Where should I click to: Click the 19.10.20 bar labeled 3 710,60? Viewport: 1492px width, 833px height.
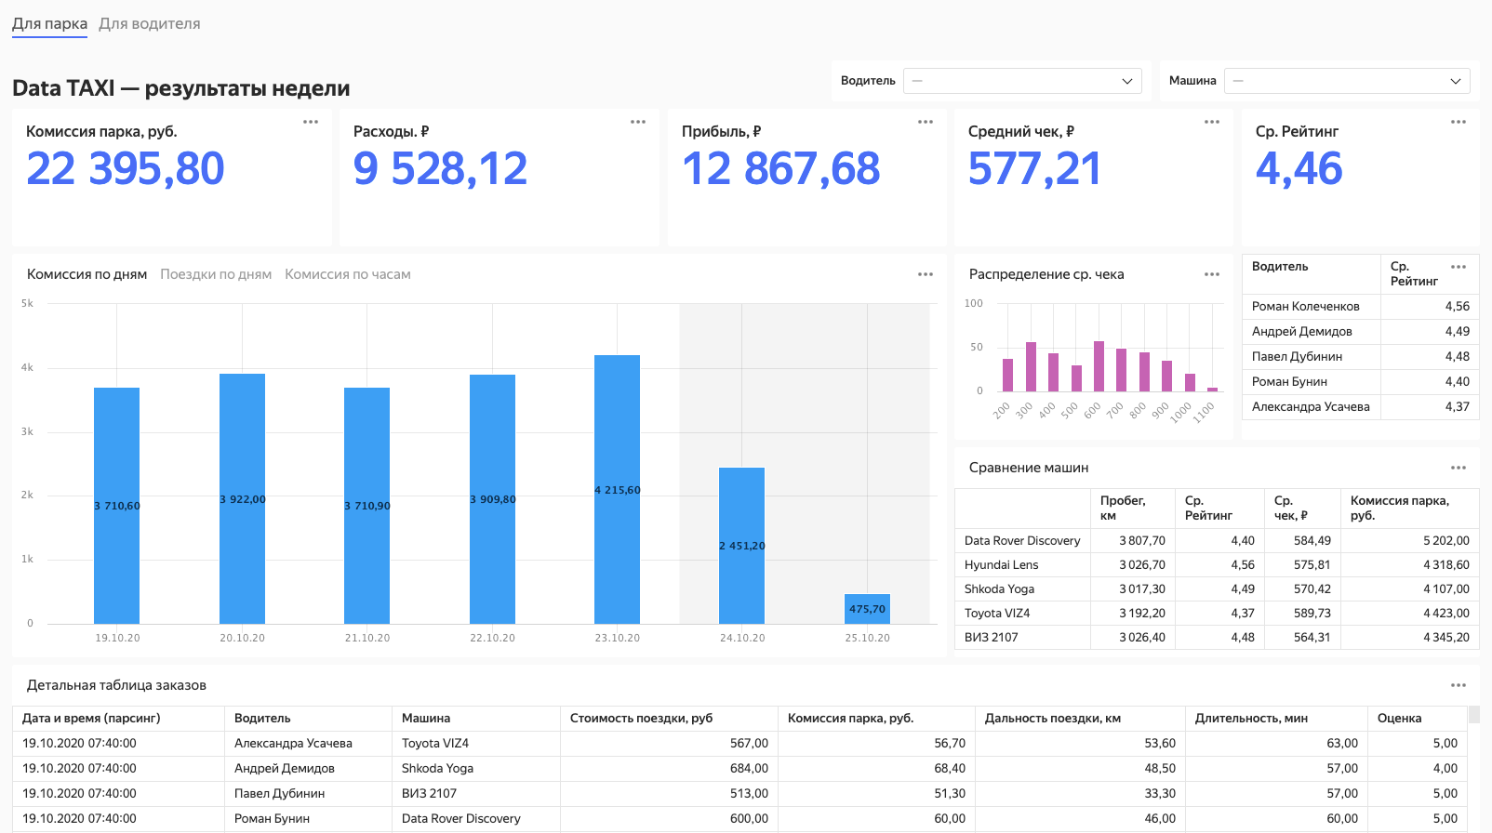click(117, 506)
